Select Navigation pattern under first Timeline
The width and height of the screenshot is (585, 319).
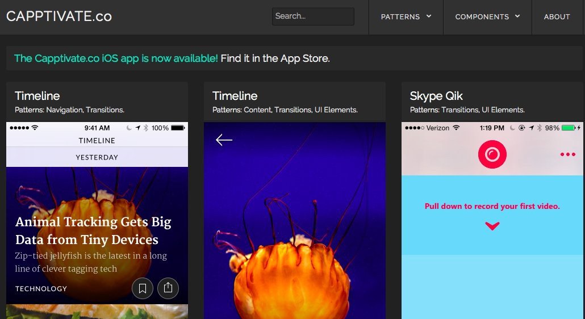pos(64,110)
